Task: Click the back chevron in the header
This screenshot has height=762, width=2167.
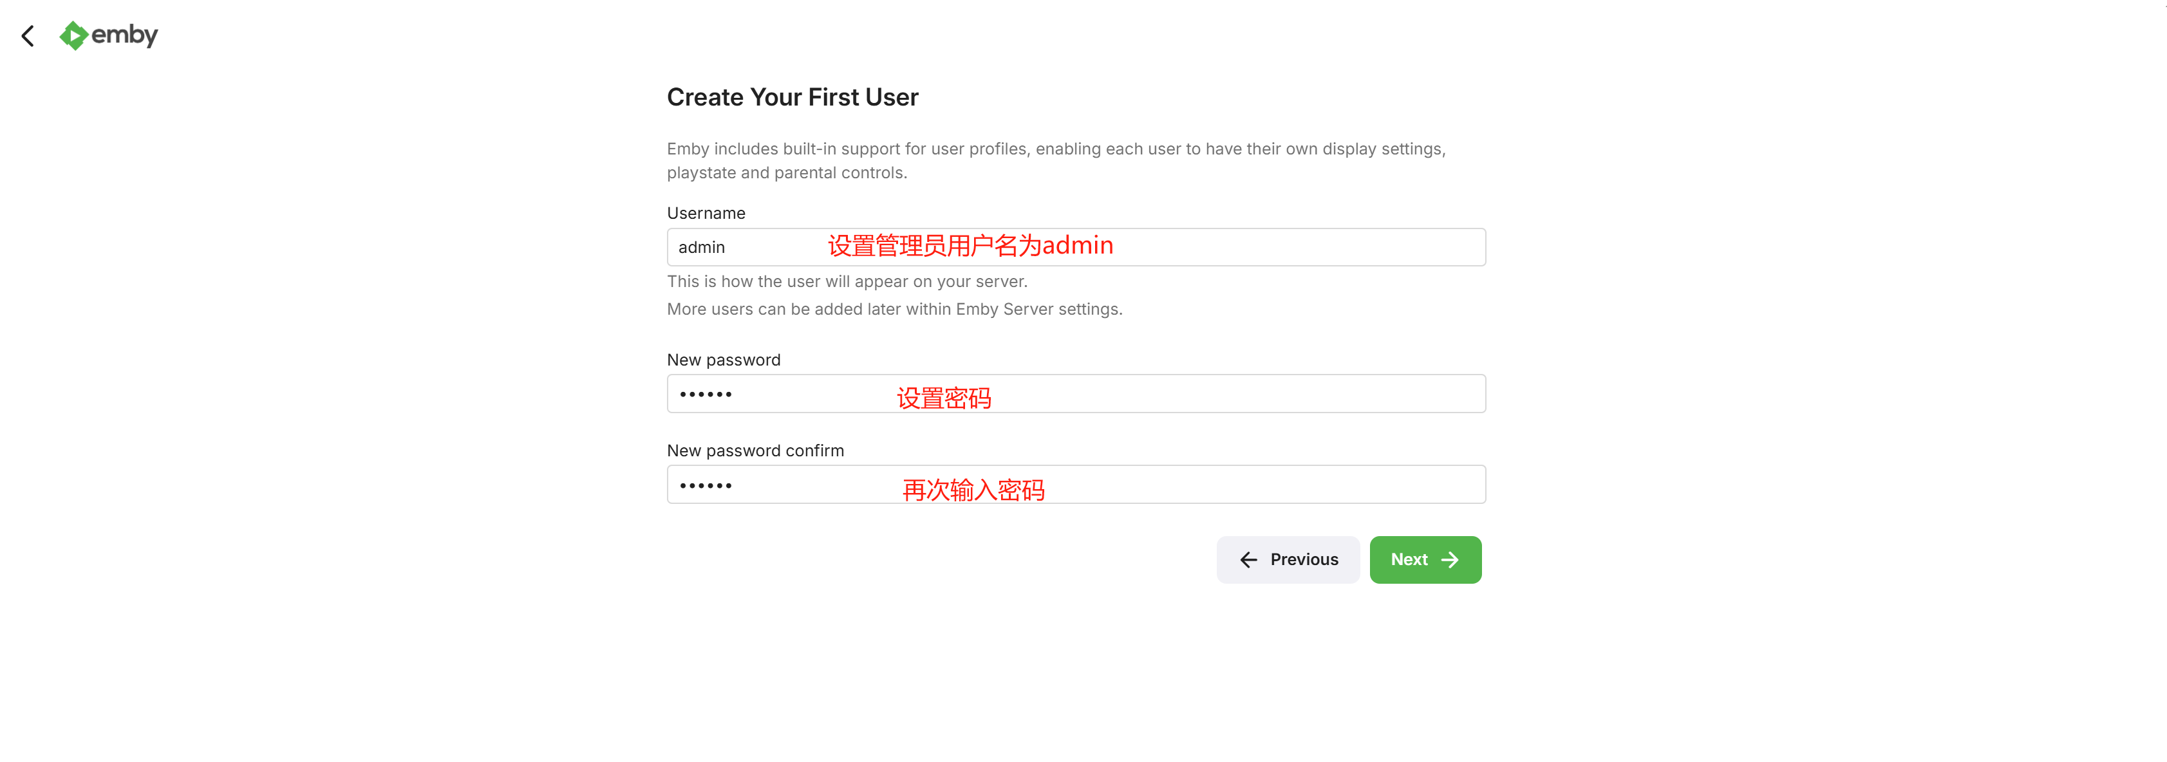Action: (x=28, y=35)
